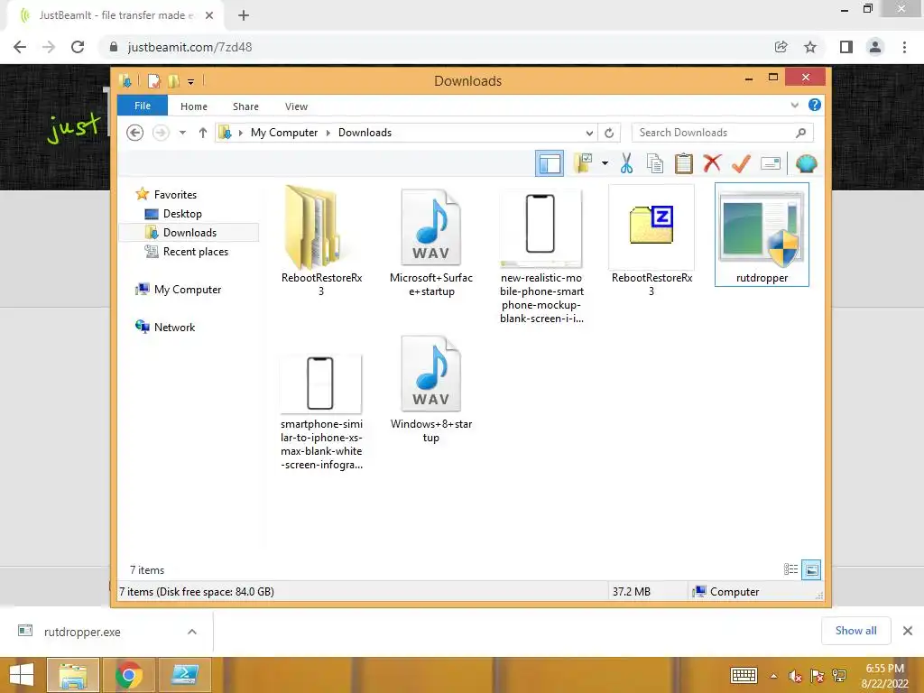
Task: Select the Windows+8+startup WAV file
Action: pos(431,390)
